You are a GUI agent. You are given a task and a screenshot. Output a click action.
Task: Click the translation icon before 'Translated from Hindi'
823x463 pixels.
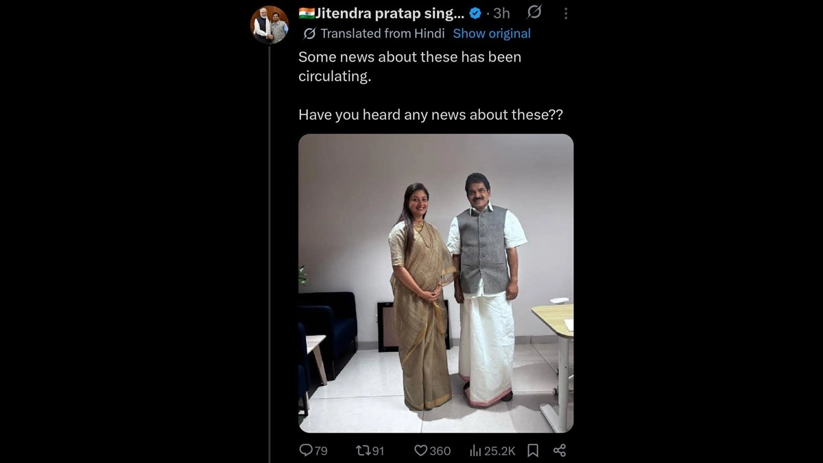(309, 34)
